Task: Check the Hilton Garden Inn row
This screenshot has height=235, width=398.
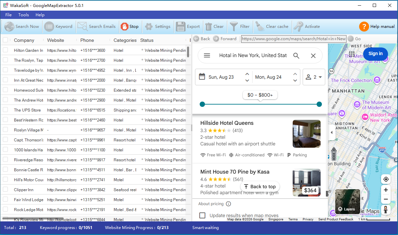Action: click(x=5, y=50)
